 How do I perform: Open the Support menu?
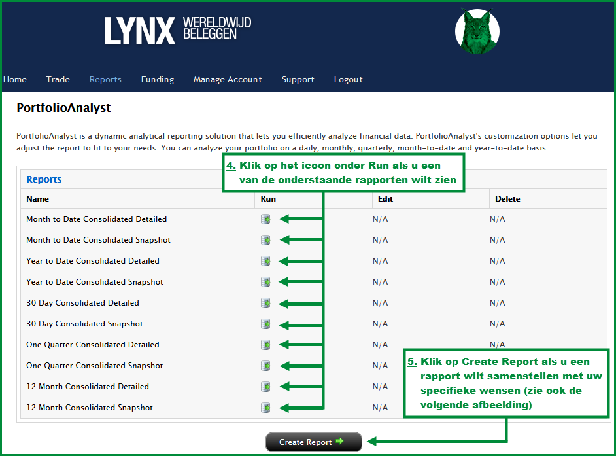(x=298, y=79)
